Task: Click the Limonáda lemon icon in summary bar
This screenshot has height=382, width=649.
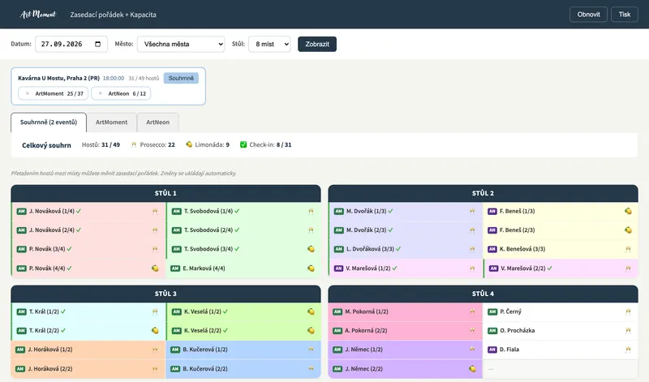Action: pos(189,144)
